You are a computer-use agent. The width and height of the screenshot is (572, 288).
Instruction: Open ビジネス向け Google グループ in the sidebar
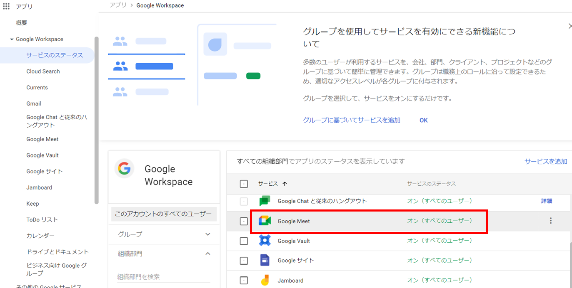pyautogui.click(x=57, y=269)
